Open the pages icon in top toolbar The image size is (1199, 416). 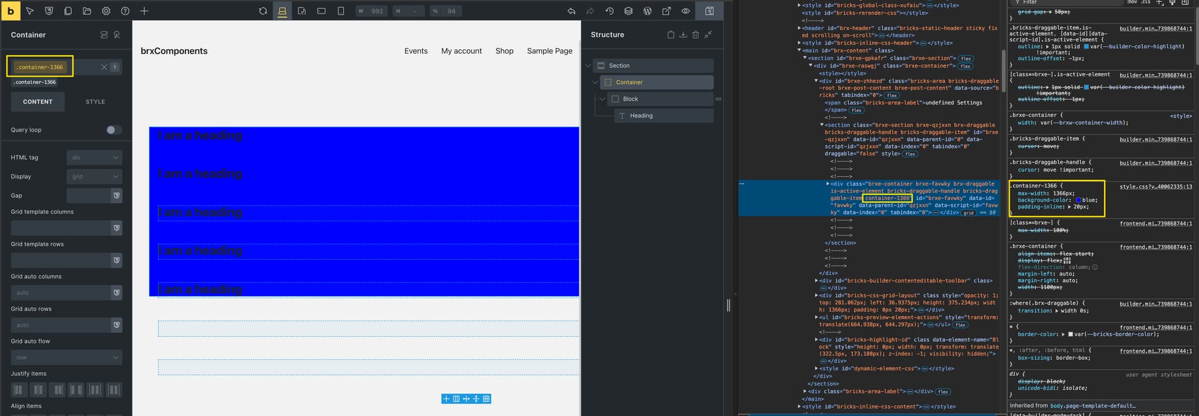pos(68,11)
